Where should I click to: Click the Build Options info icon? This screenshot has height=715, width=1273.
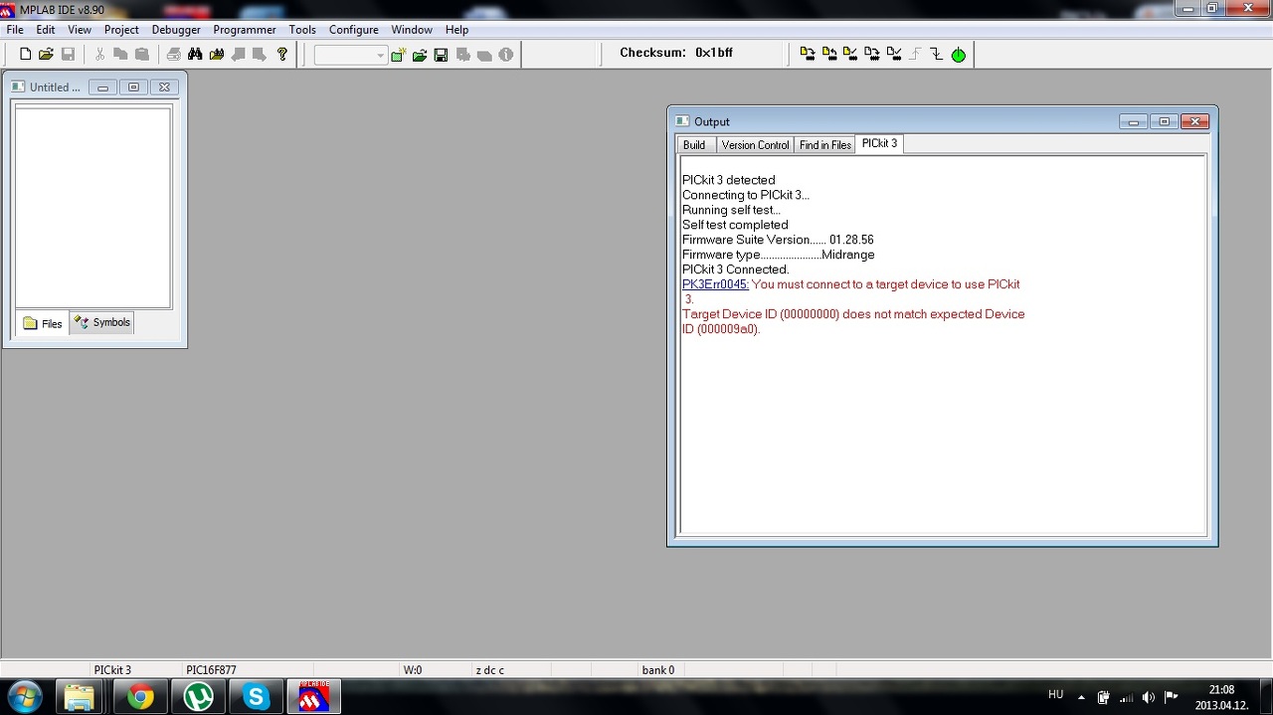(506, 55)
